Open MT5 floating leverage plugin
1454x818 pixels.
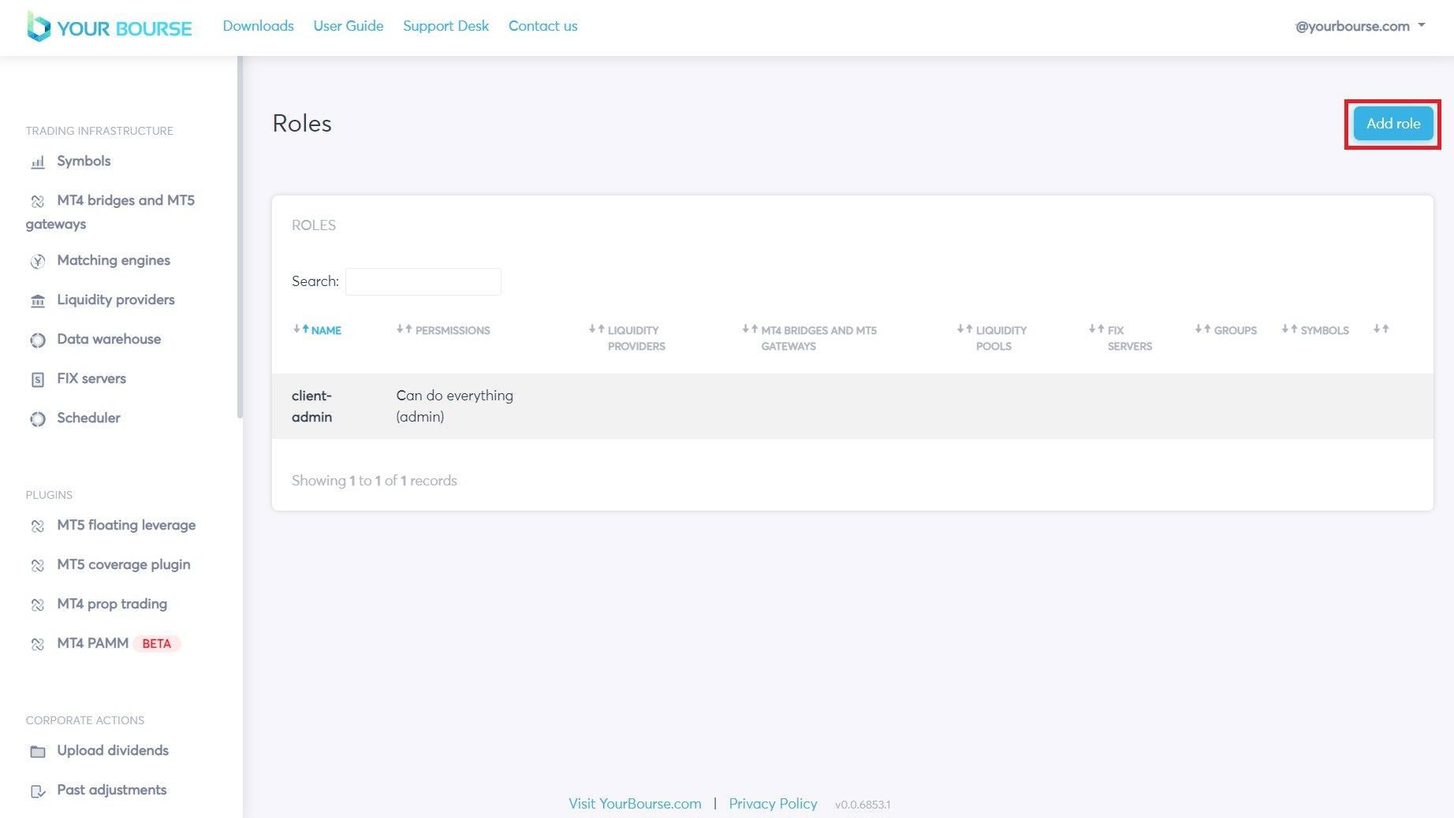coord(126,525)
